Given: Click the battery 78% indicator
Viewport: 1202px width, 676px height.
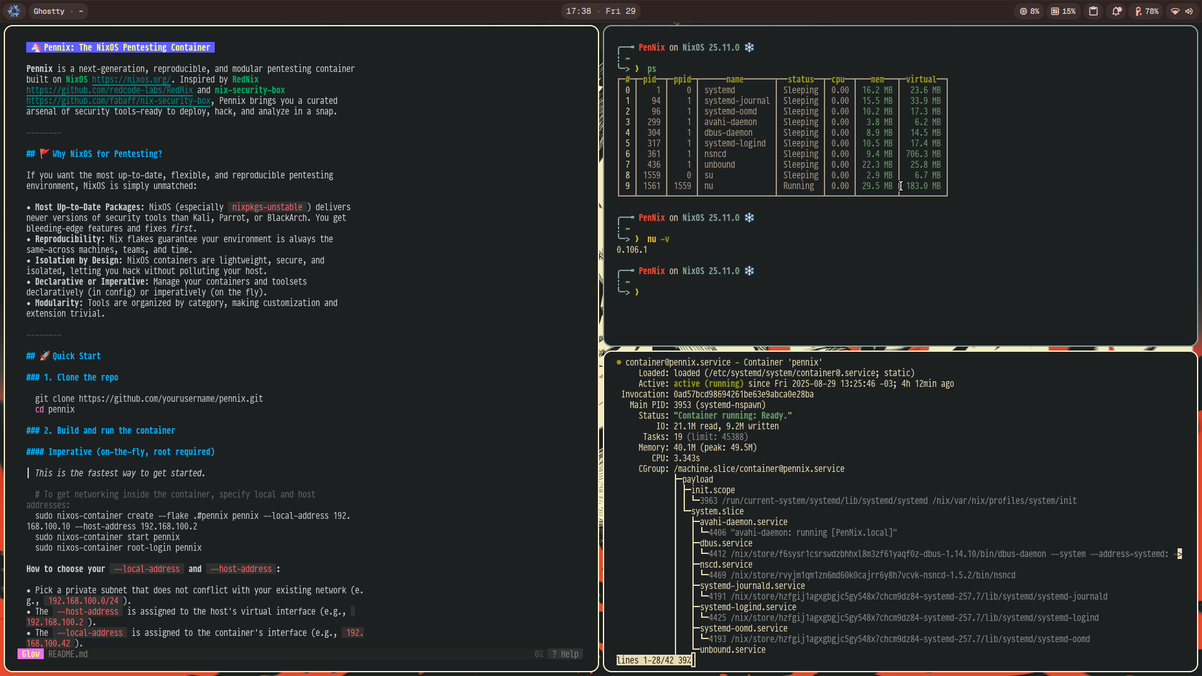Looking at the screenshot, I should [x=1146, y=11].
